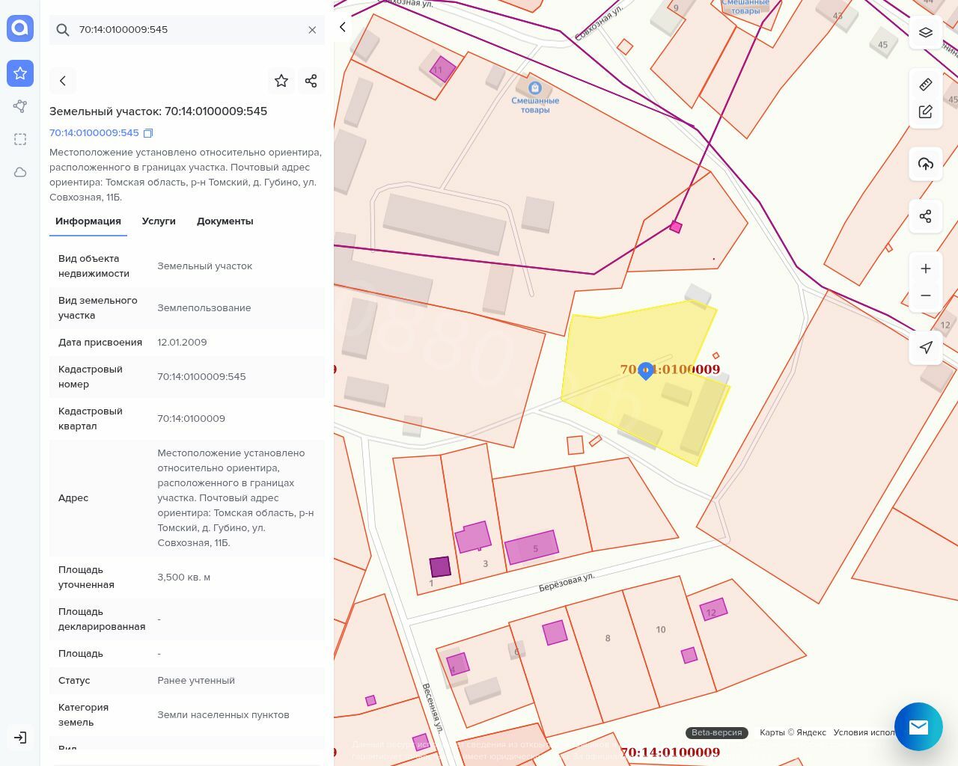Screen dimensions: 958x766
Task: Open the 70:14:0100009:545 cadastral link
Action: tap(94, 133)
